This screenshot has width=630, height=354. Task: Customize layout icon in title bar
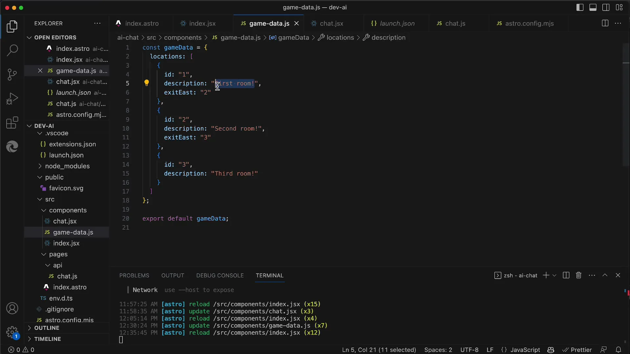point(619,7)
